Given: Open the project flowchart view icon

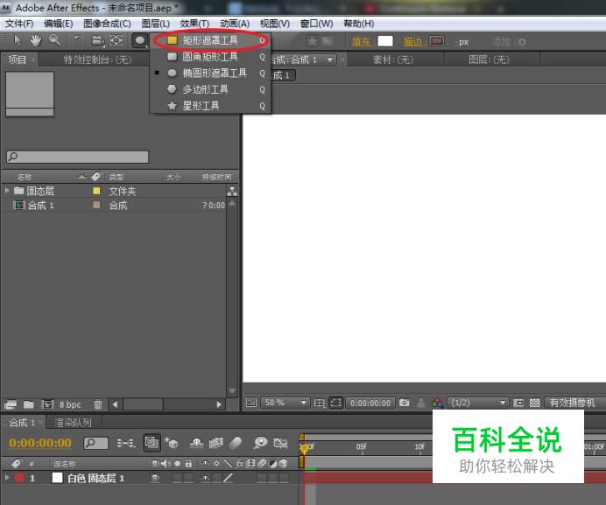Looking at the screenshot, I should coord(232,191).
